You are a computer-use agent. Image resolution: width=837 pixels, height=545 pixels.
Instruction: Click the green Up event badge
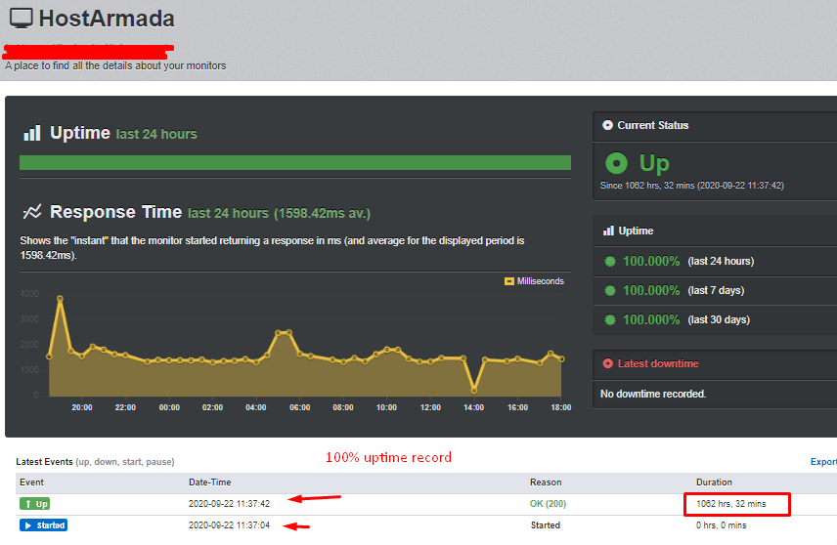point(34,504)
